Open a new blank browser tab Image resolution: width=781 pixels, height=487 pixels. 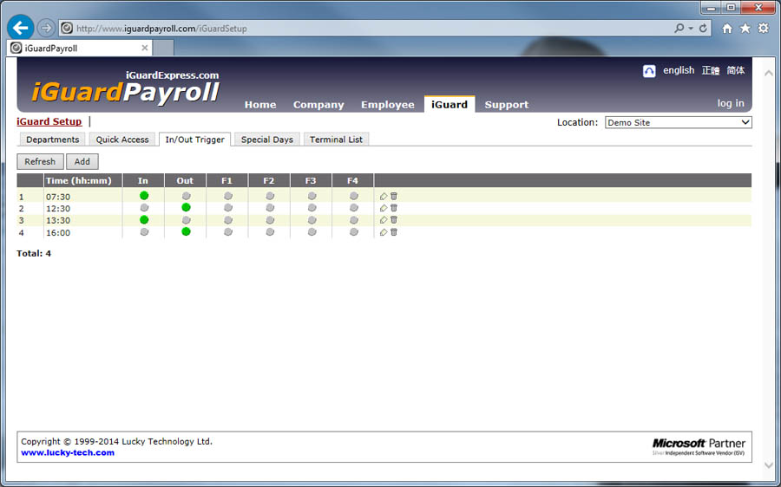point(163,48)
